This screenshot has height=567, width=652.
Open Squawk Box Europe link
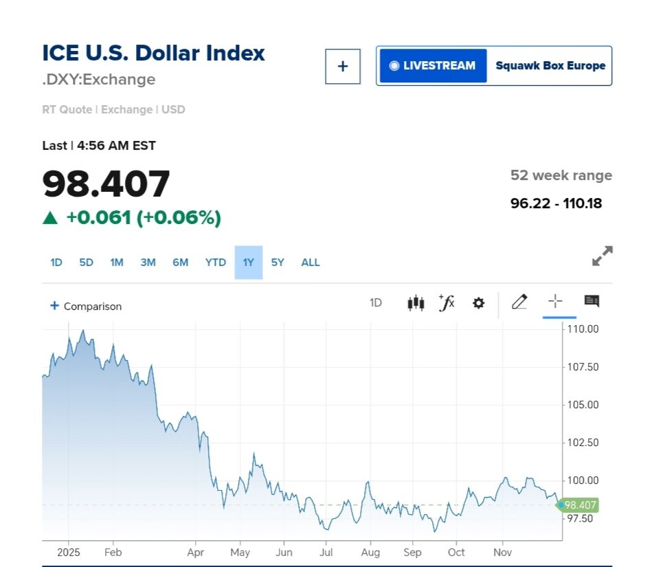(x=550, y=66)
